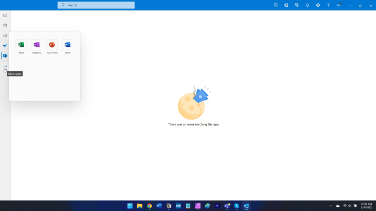This screenshot has height=211, width=376.
Task: Open the Calendar view in sidebar
Action: 5,25
